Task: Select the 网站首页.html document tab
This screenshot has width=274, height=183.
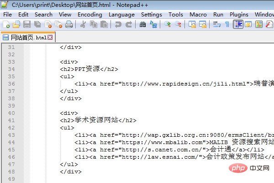Action: coord(28,38)
